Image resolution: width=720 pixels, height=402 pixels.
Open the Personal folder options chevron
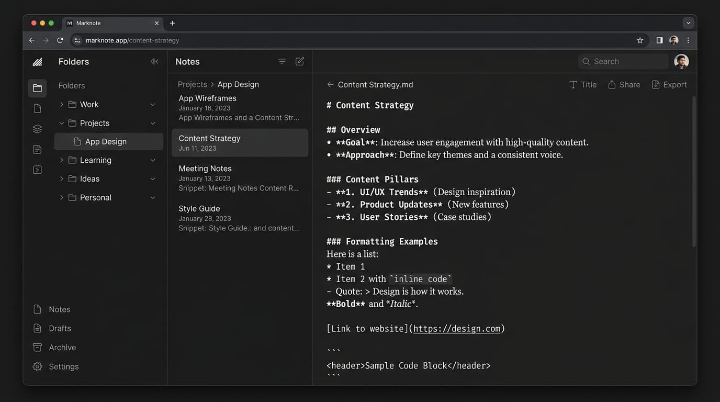tap(153, 197)
